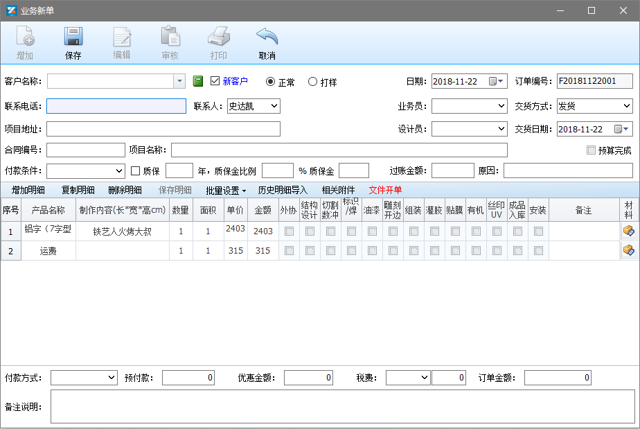
Task: Tick 外协 checkbox in row 1
Action: [289, 231]
